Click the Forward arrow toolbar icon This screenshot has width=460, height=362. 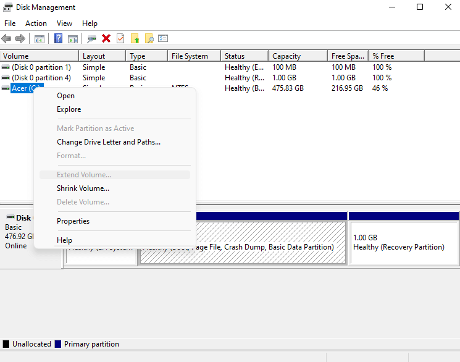20,38
